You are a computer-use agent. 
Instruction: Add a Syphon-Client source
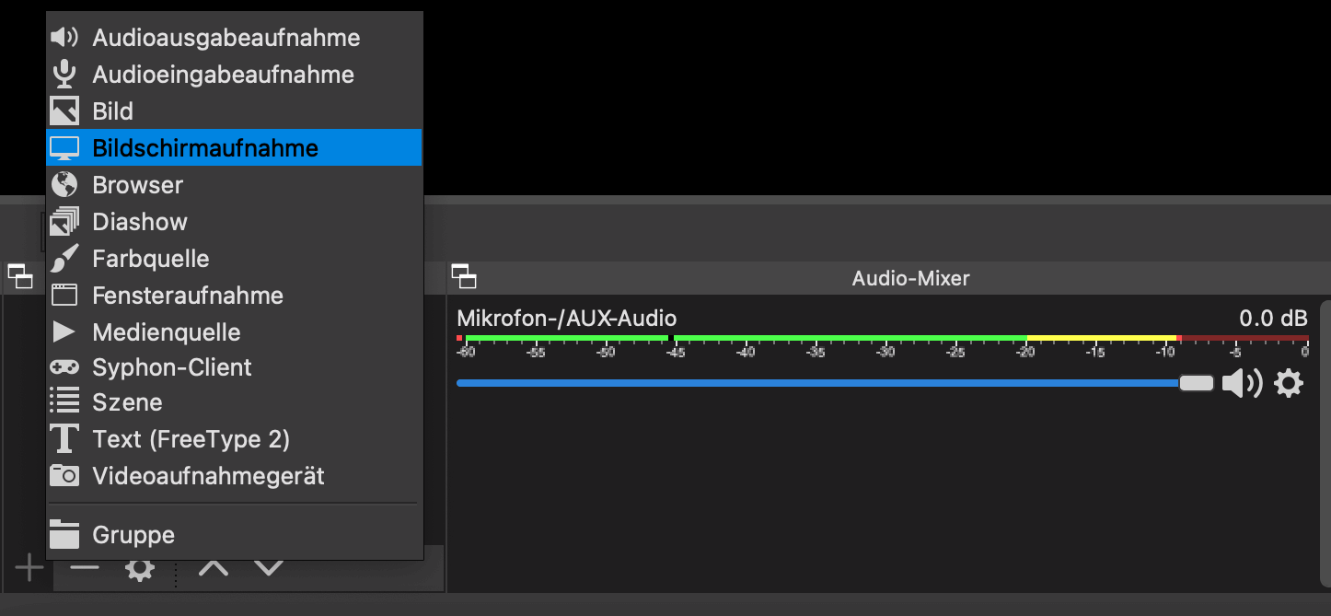(171, 366)
